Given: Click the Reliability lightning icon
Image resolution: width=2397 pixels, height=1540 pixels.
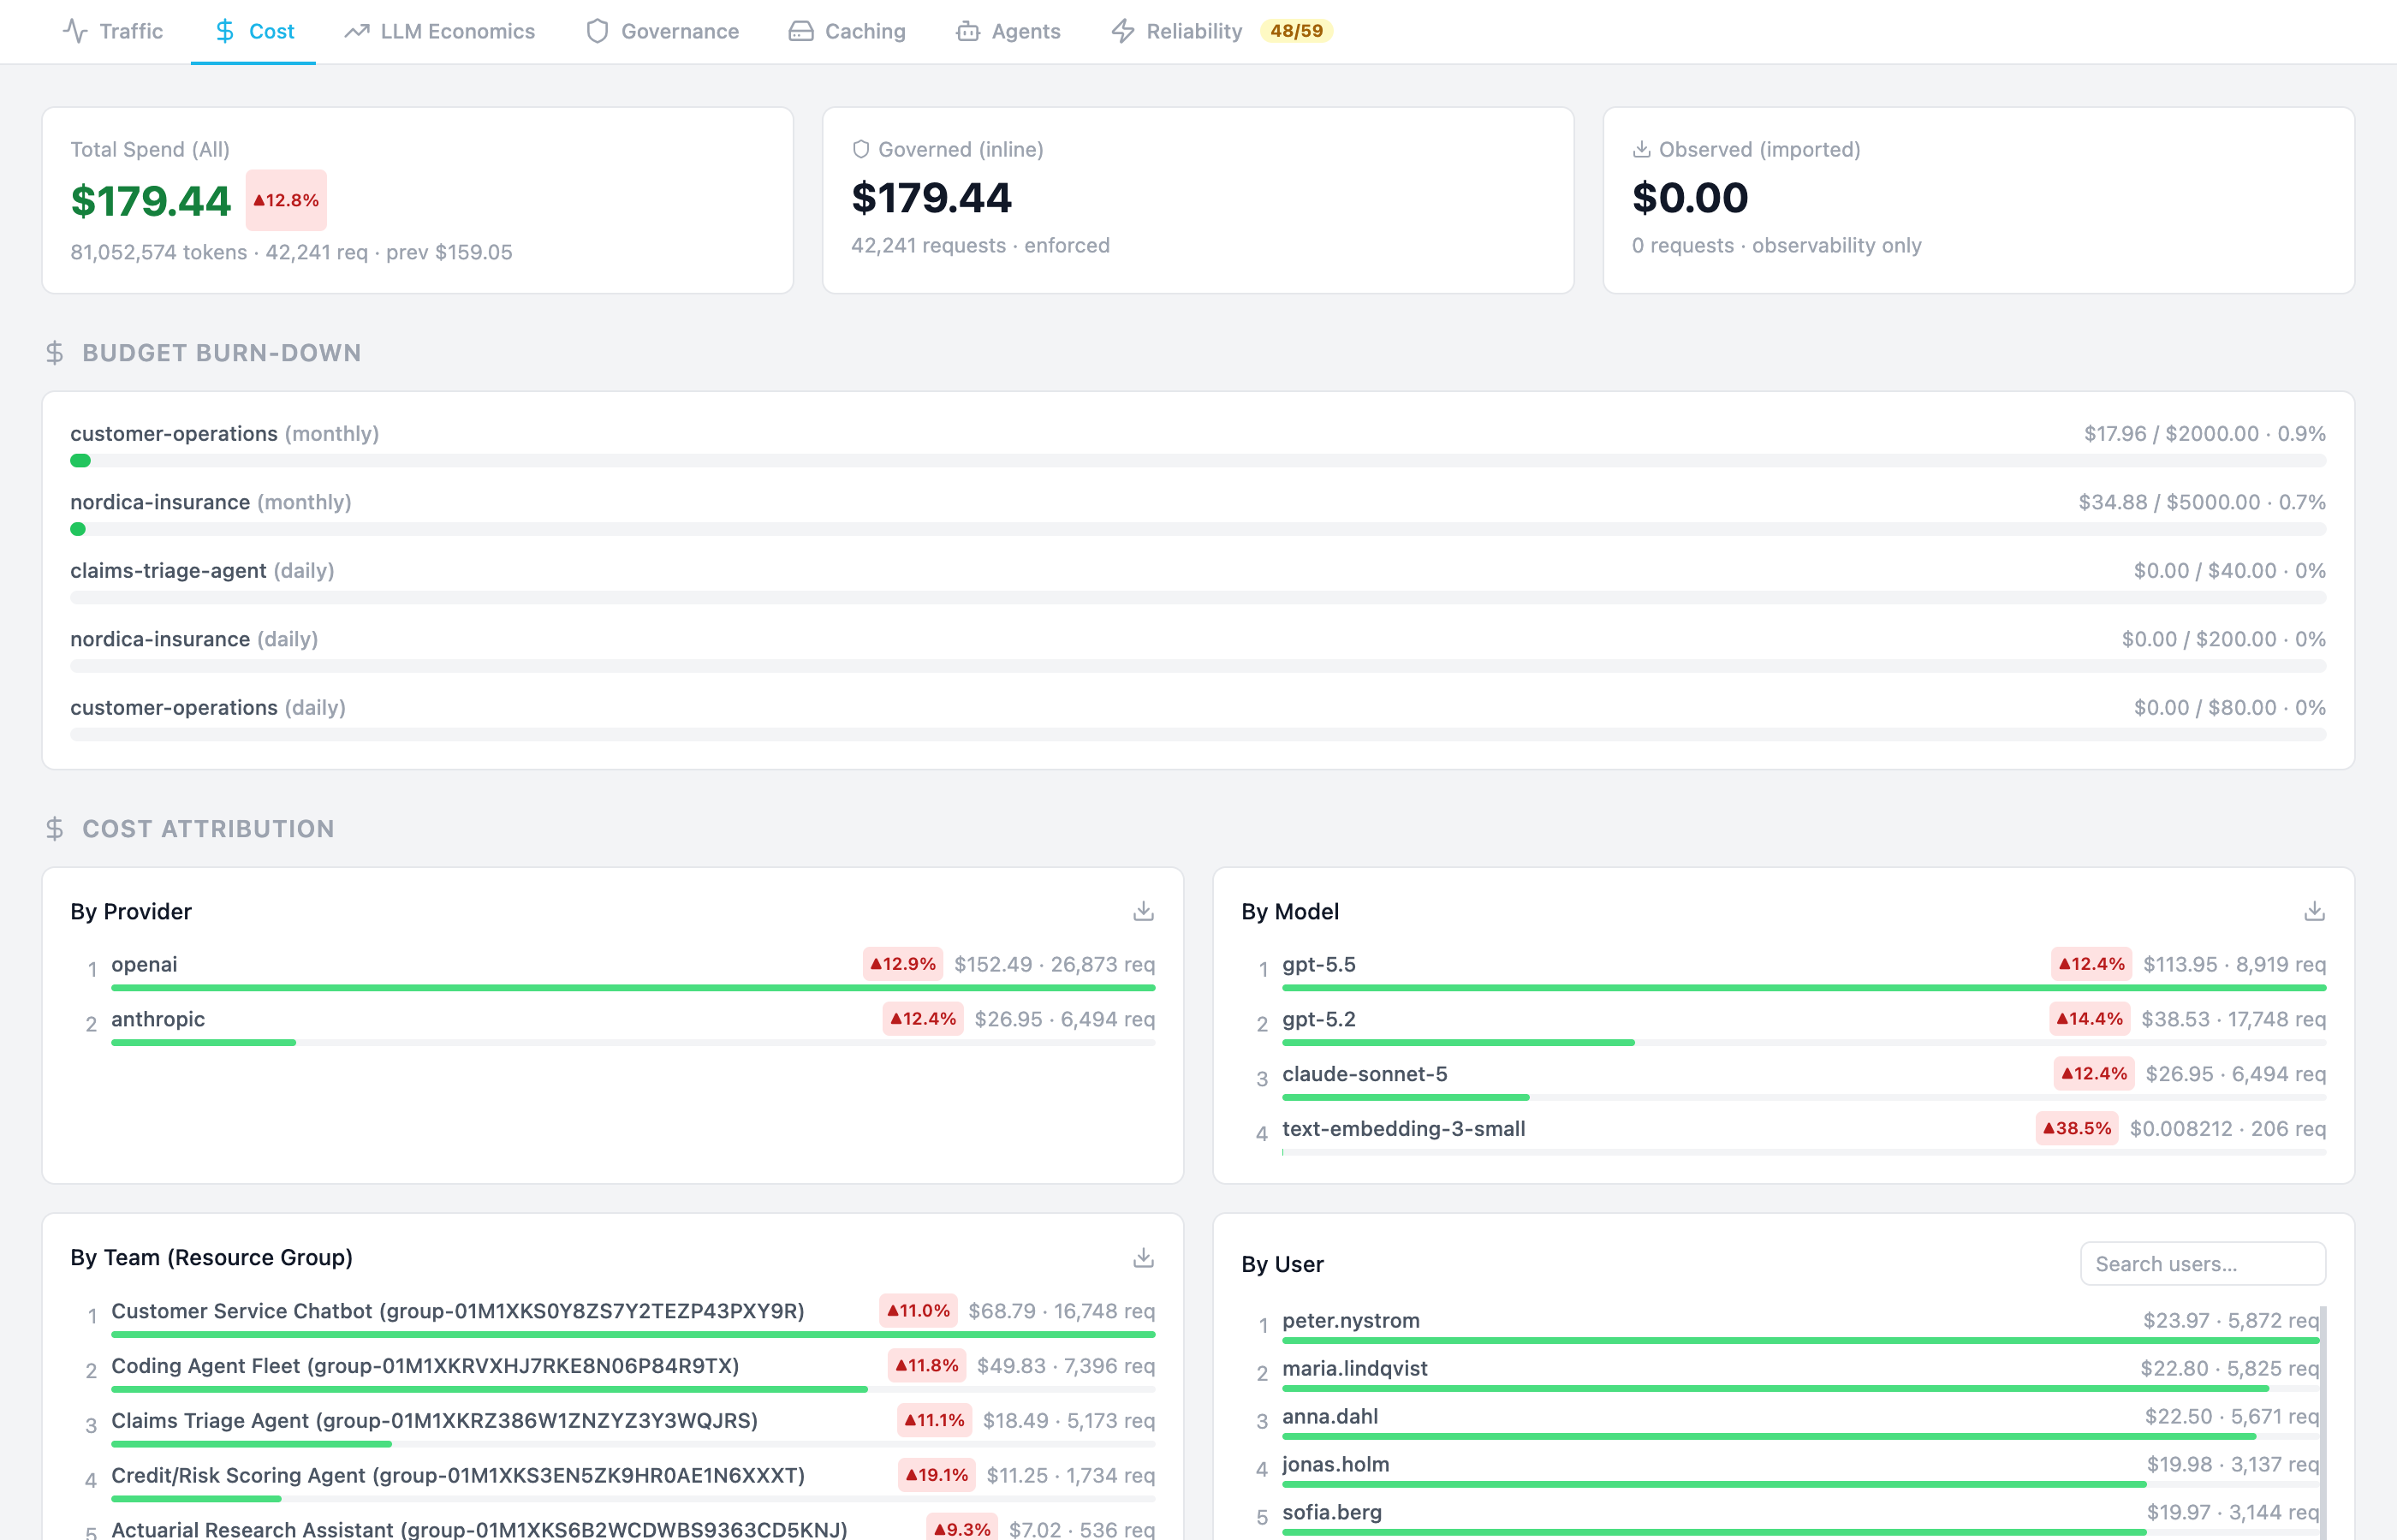Looking at the screenshot, I should [x=1123, y=31].
